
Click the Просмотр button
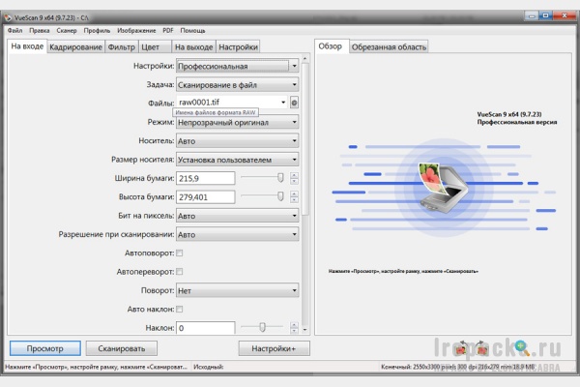pos(45,348)
